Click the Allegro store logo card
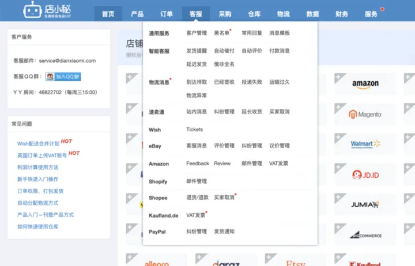 156,260
